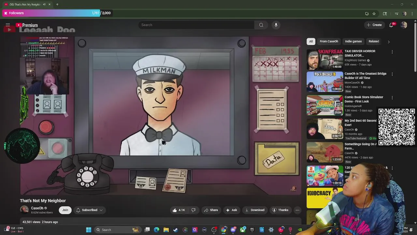417x235 pixels.
Task: Open Steam from the taskbar
Action: (x=176, y=230)
